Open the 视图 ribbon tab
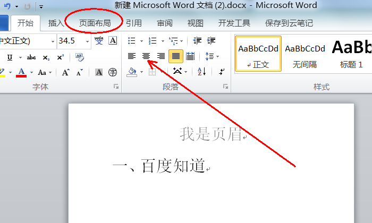372x223 pixels. pyautogui.click(x=195, y=23)
